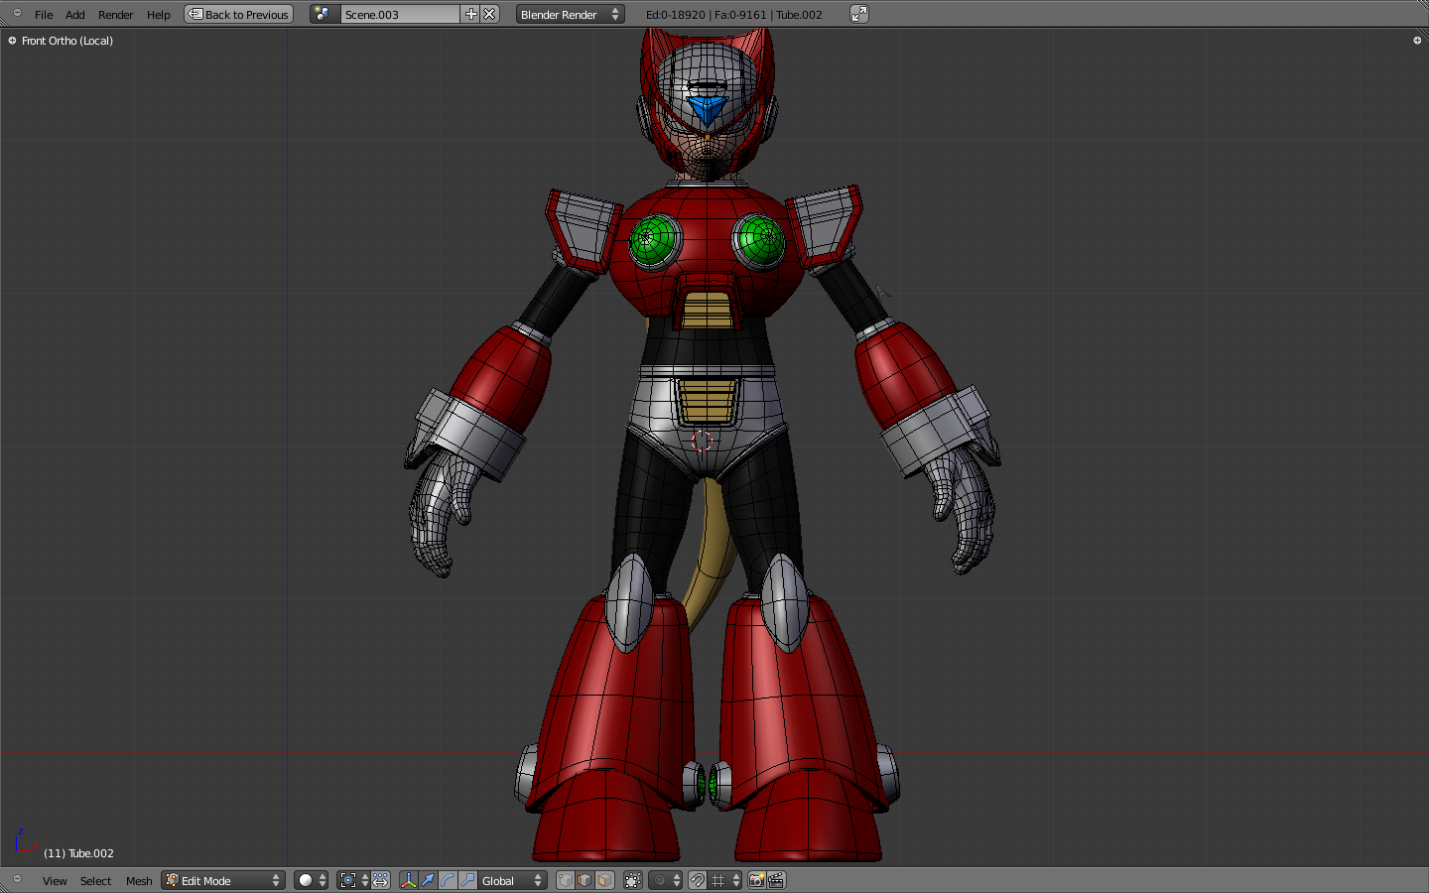Switch to face select mode

(604, 880)
